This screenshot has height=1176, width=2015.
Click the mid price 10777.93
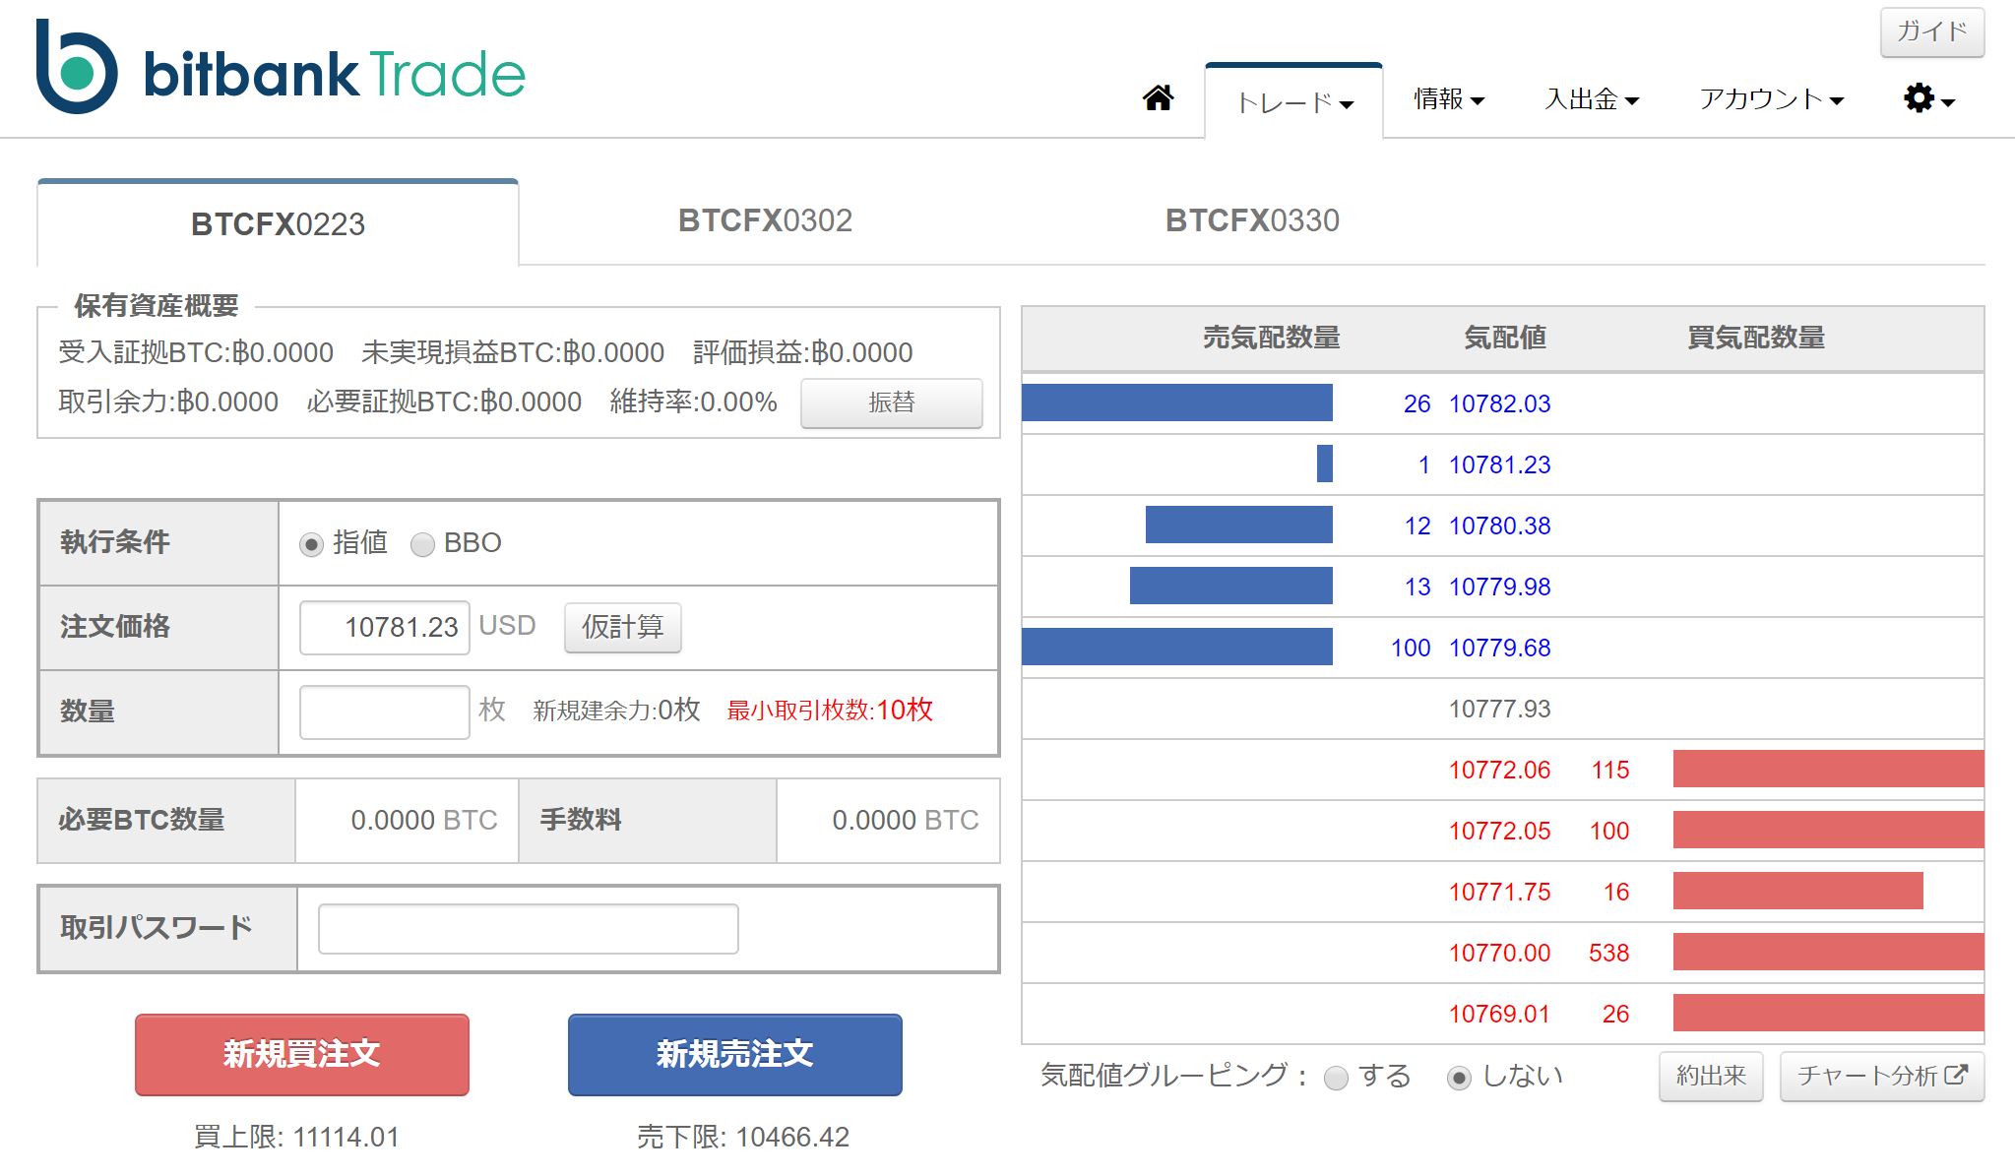click(x=1499, y=709)
